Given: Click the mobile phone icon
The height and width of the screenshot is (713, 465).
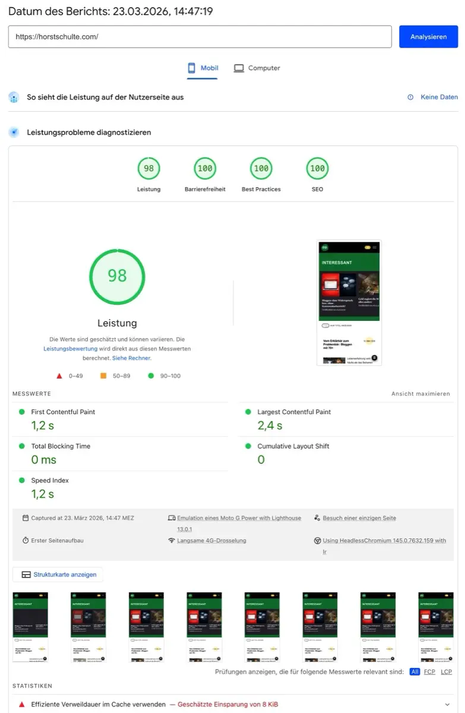Looking at the screenshot, I should (192, 68).
